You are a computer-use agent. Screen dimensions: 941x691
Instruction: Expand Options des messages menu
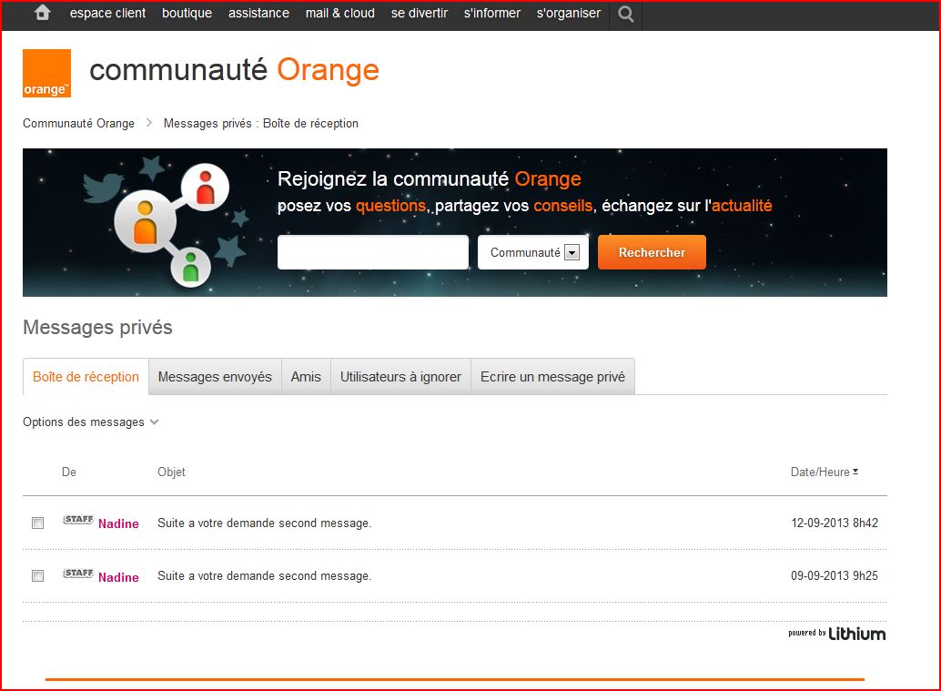point(90,422)
